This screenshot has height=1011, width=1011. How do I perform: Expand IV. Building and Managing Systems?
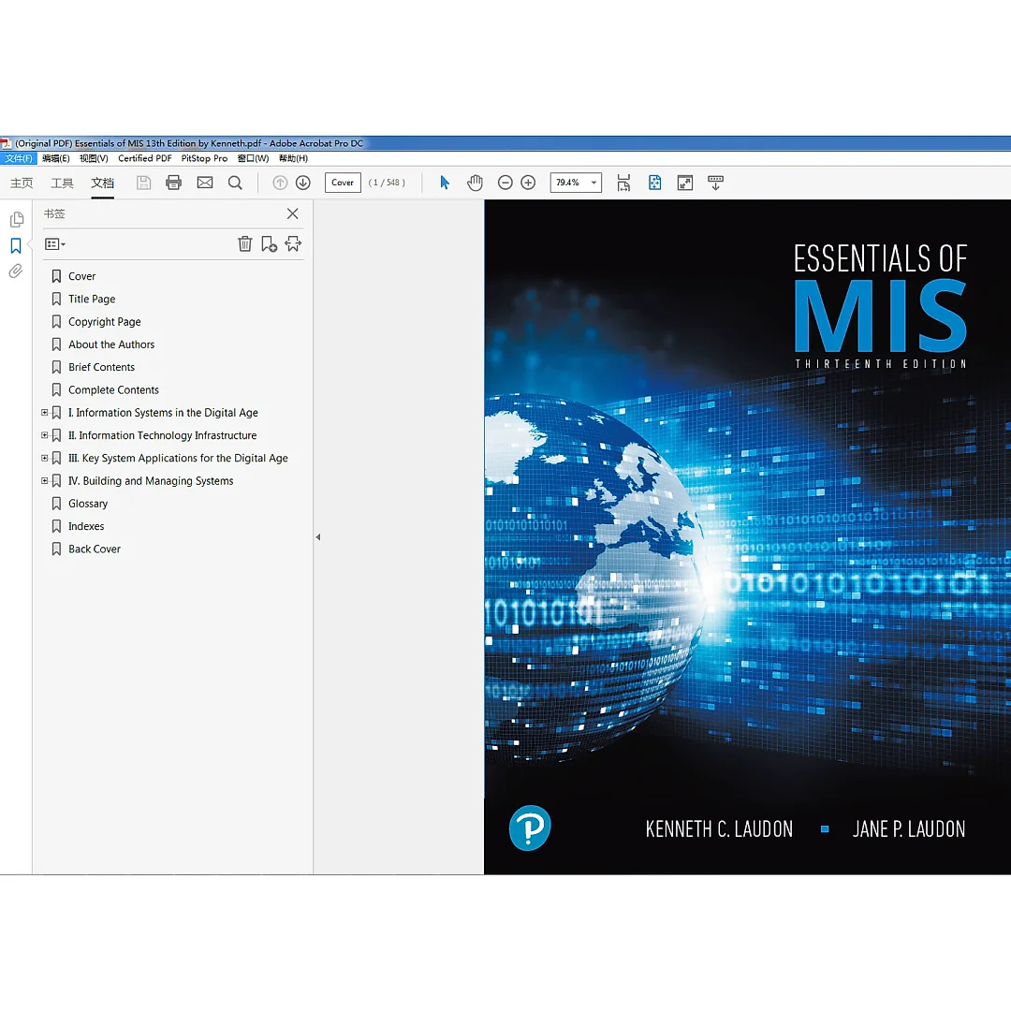click(45, 480)
